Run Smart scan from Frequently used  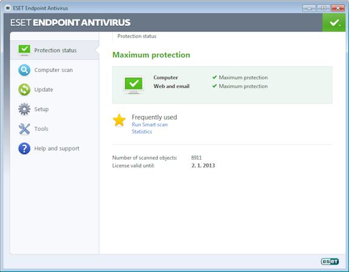pyautogui.click(x=150, y=125)
